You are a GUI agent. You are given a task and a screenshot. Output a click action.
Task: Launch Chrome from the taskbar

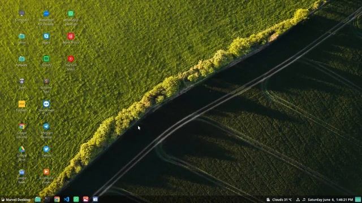point(57,199)
